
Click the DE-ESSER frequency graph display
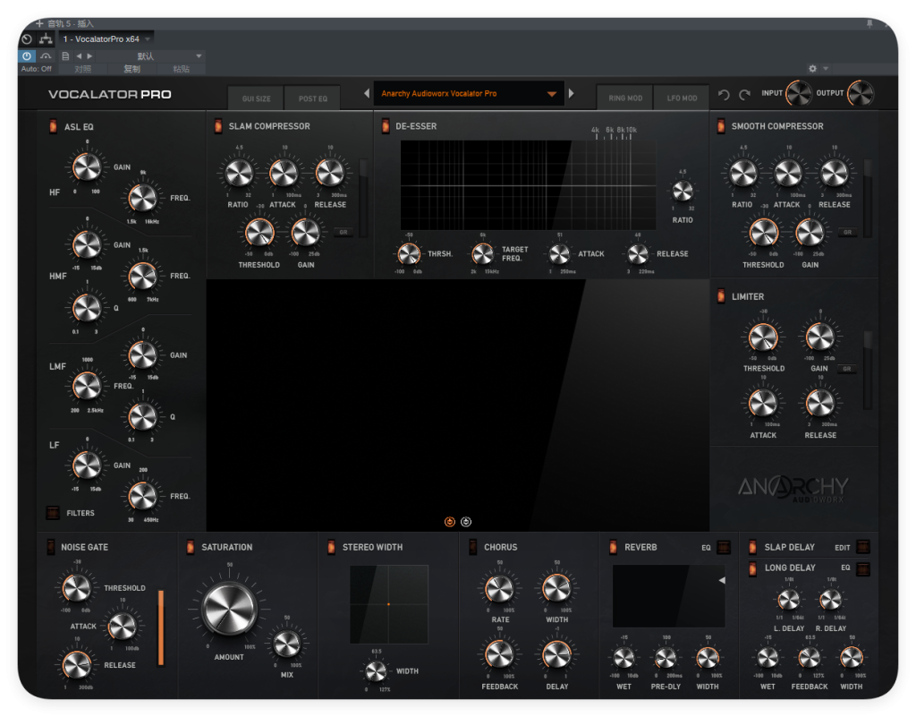(528, 185)
